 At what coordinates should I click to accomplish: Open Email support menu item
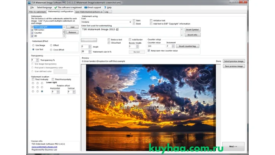coord(94,7)
